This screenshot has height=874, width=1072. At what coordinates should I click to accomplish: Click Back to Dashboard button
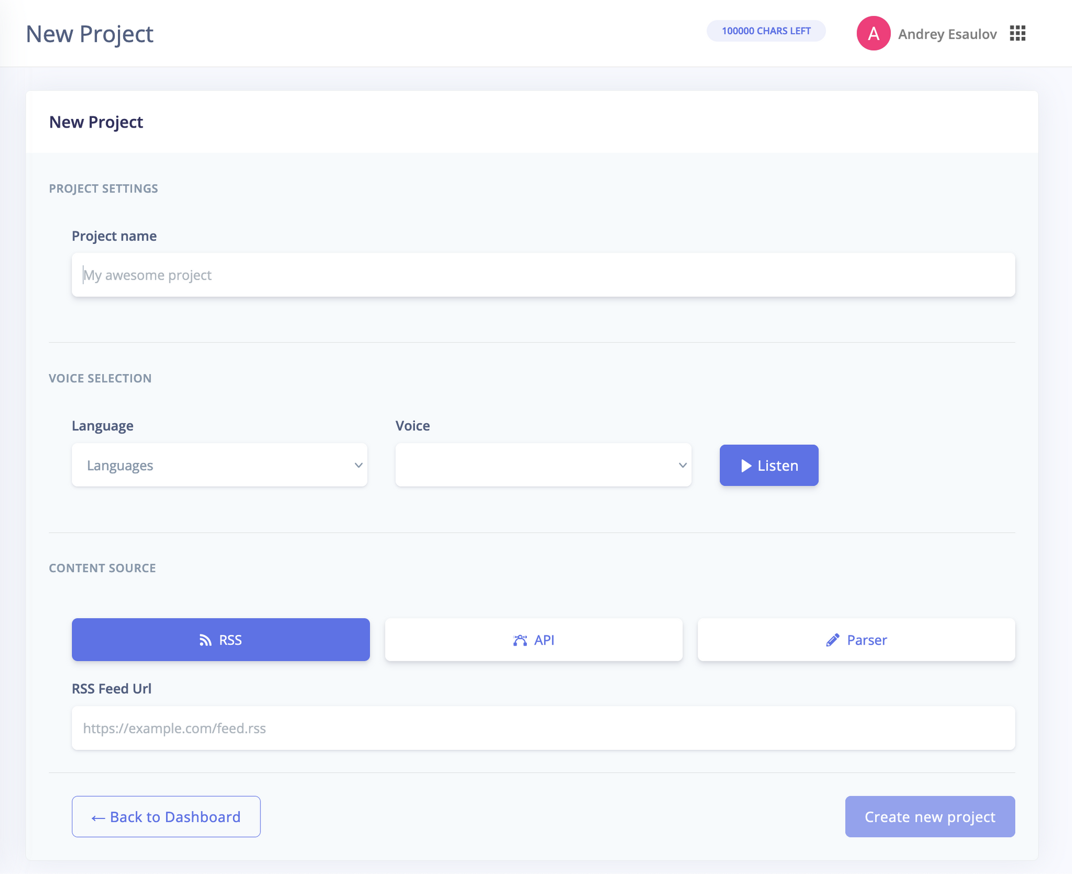[x=166, y=816]
